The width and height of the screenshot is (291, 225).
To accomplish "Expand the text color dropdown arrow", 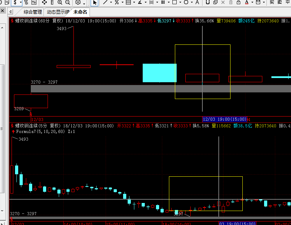I will coord(252,2).
